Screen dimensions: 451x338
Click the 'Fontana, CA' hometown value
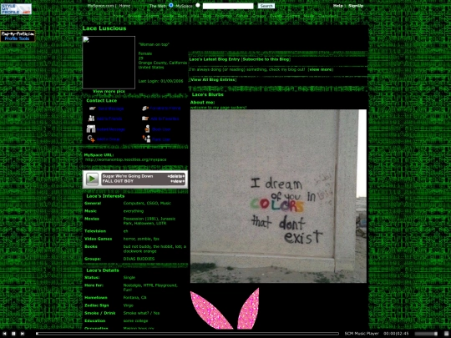coord(135,297)
